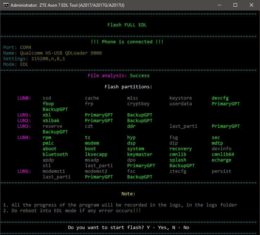Click the 'Flash partitions:' heading
The width and height of the screenshot is (260, 235).
[128, 87]
